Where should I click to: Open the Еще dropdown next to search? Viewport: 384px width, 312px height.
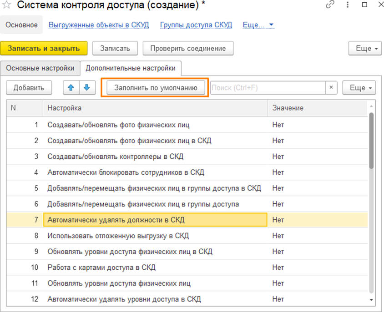pyautogui.click(x=359, y=88)
